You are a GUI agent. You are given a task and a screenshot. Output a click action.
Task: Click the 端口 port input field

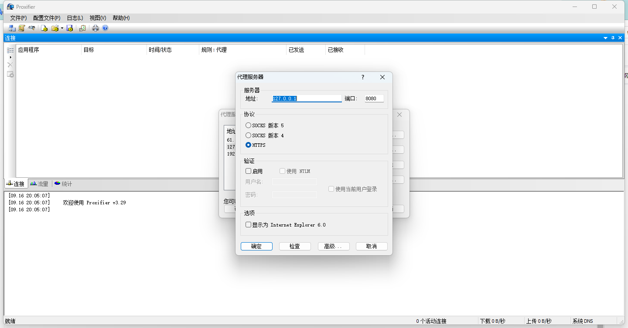pos(374,98)
